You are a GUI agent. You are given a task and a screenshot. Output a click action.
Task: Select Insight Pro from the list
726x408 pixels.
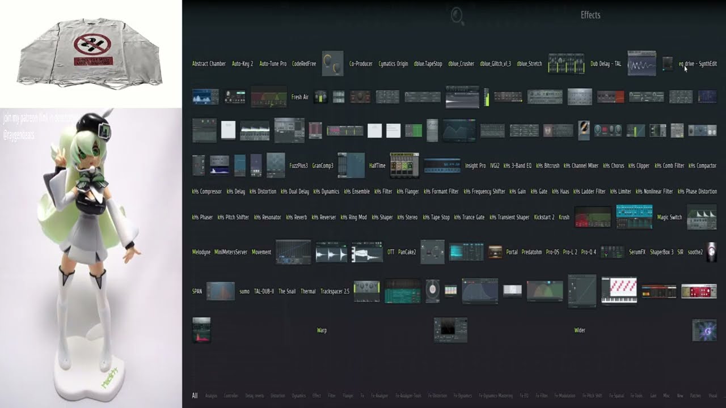[x=475, y=165]
